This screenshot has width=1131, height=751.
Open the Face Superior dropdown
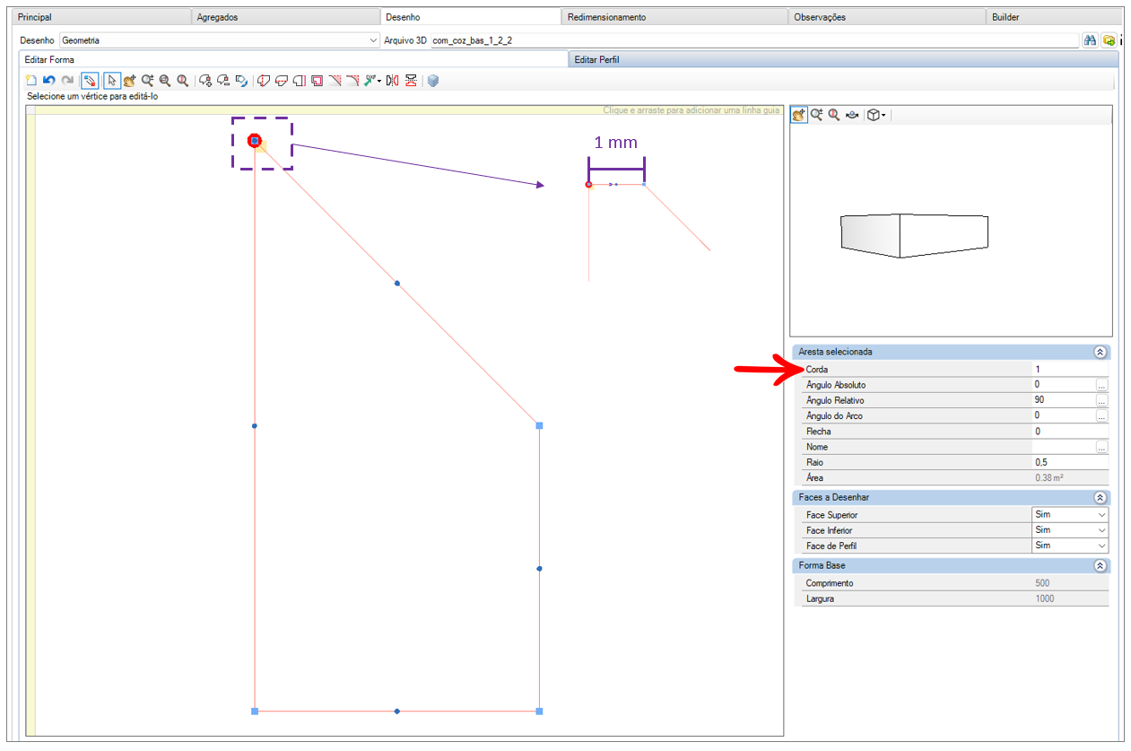click(1070, 515)
